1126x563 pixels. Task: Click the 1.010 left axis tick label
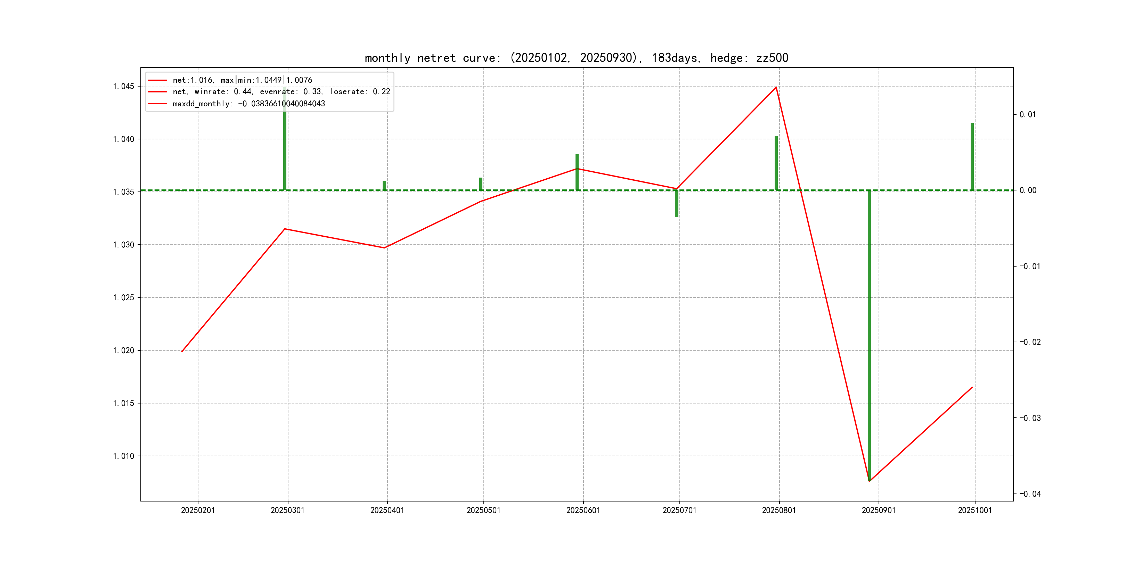(x=124, y=456)
